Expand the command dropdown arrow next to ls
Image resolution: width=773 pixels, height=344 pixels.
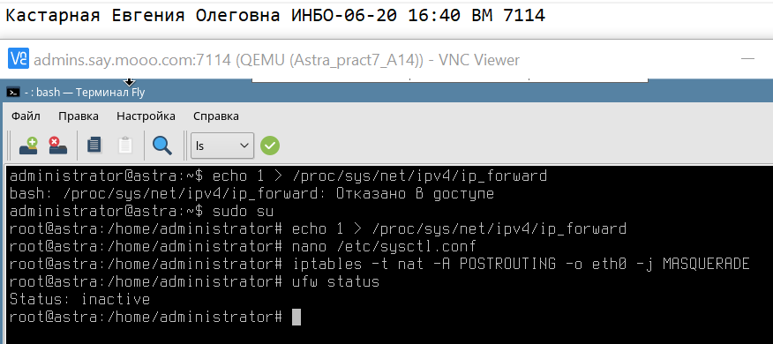pos(244,146)
